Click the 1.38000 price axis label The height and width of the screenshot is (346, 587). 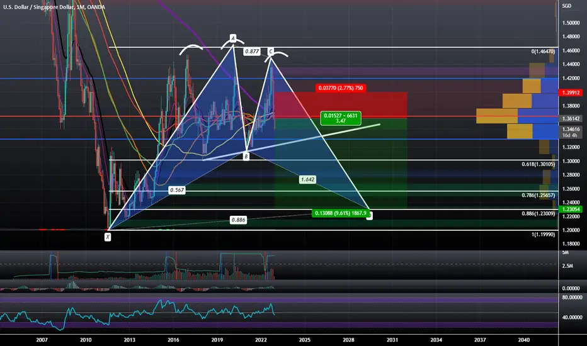tap(571, 106)
